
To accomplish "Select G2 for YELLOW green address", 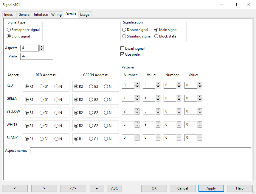I will pos(91,113).
